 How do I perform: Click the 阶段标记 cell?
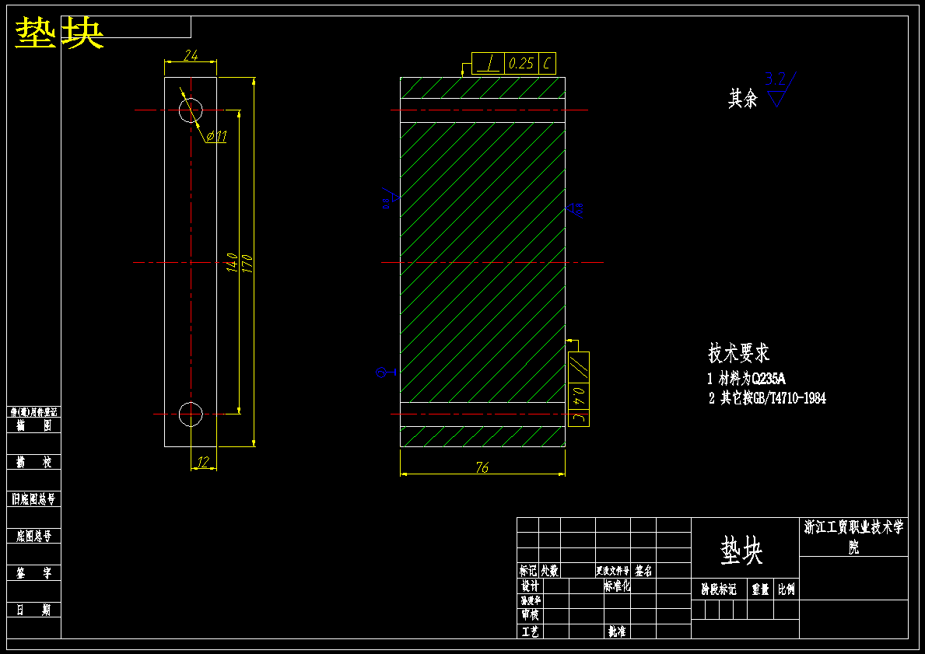719,589
